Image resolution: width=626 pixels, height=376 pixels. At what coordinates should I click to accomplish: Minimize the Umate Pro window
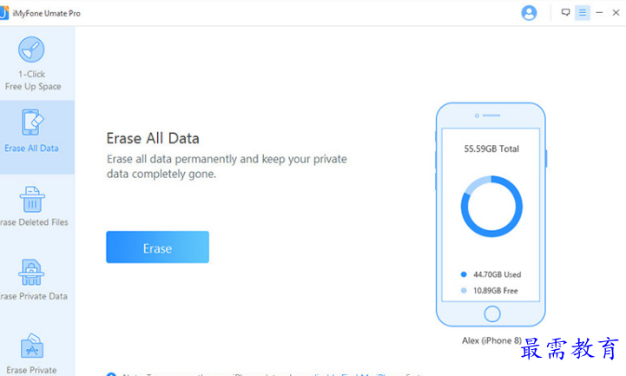[599, 13]
